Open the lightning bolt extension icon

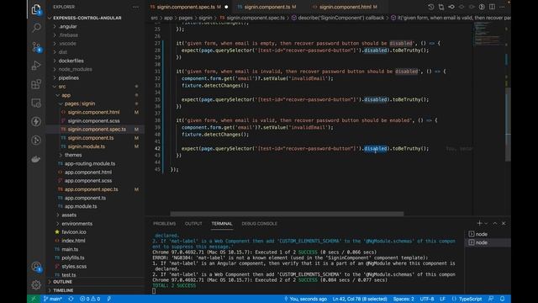pyautogui.click(x=36, y=121)
